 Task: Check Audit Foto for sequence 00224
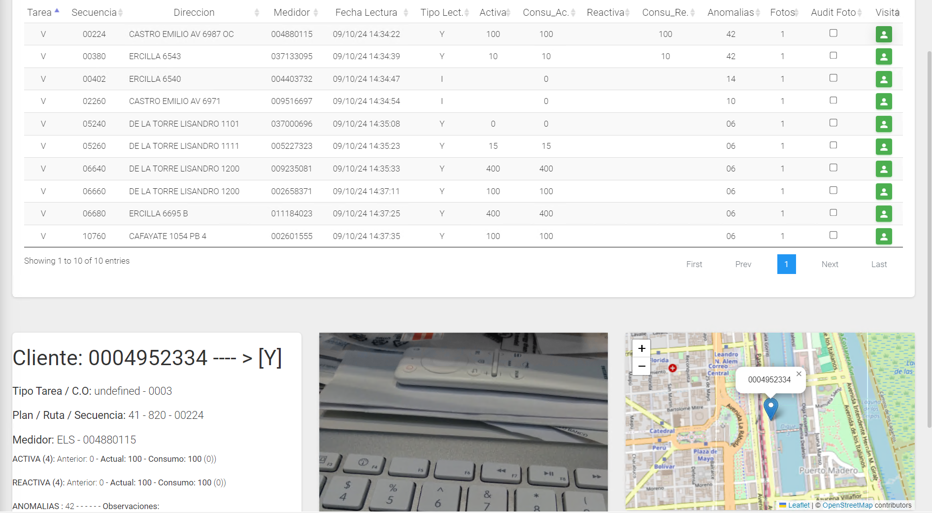coord(833,33)
